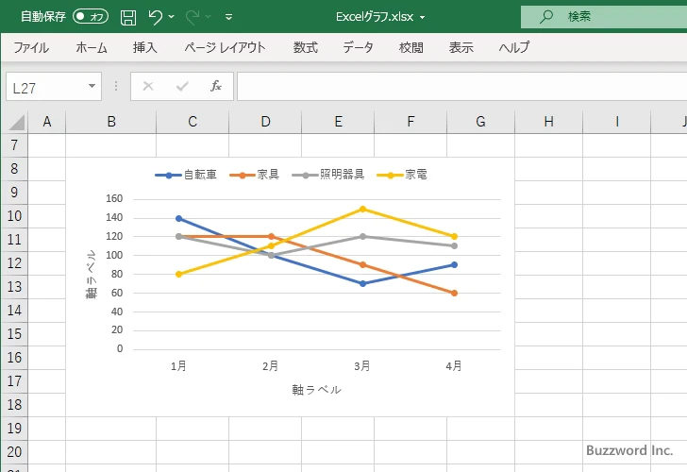Open the Undo history dropdown arrow
This screenshot has height=472, width=687.
click(x=172, y=17)
